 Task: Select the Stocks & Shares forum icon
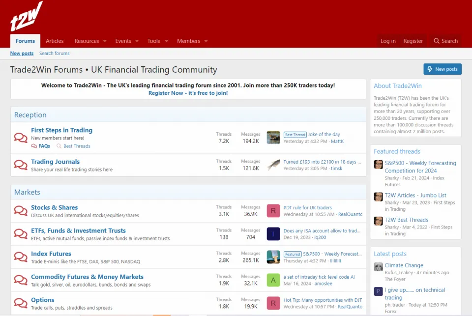pyautogui.click(x=20, y=210)
